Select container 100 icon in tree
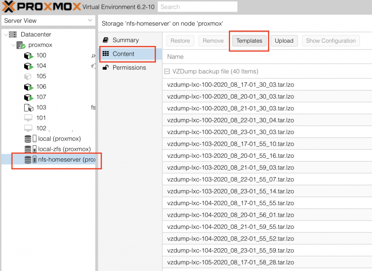Image resolution: width=372 pixels, height=271 pixels. (x=29, y=56)
